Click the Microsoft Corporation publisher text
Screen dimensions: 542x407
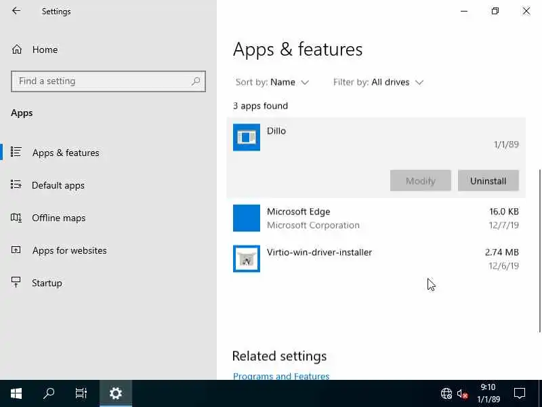pyautogui.click(x=313, y=225)
